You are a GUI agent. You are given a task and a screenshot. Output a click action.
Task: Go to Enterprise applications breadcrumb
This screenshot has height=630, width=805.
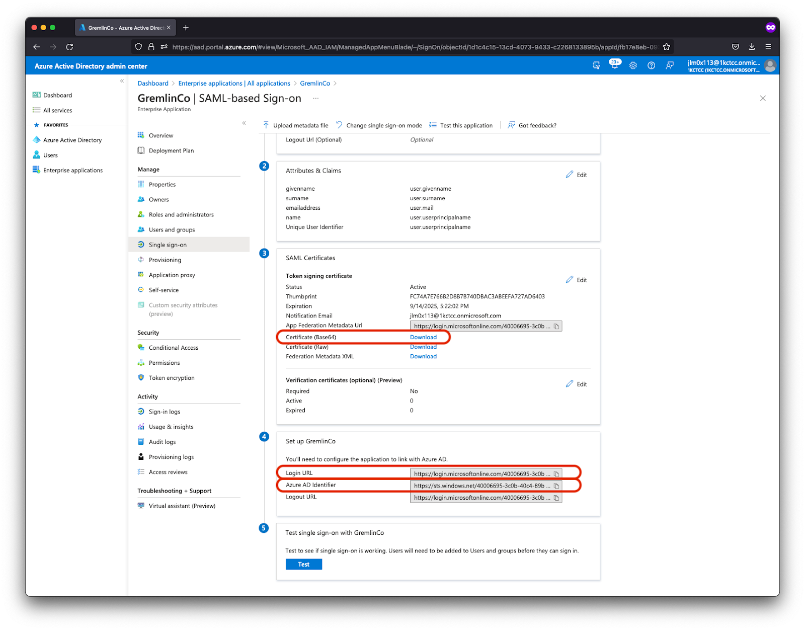coord(234,83)
